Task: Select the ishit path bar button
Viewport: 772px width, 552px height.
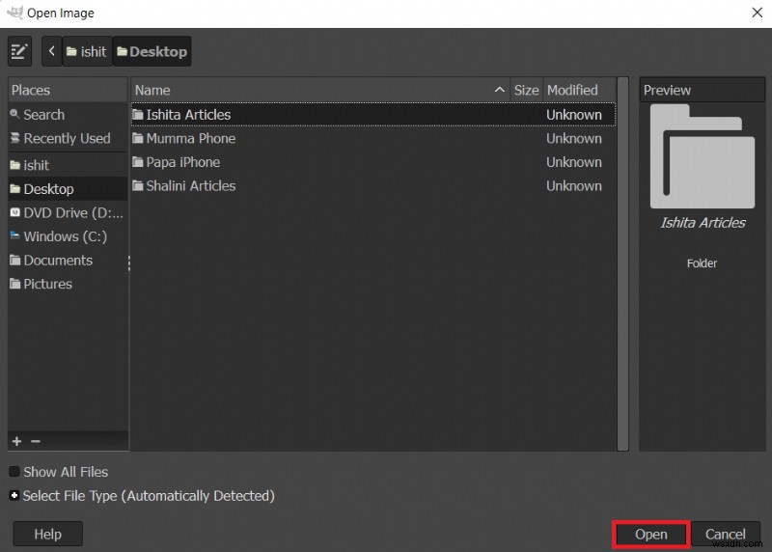Action: point(87,51)
